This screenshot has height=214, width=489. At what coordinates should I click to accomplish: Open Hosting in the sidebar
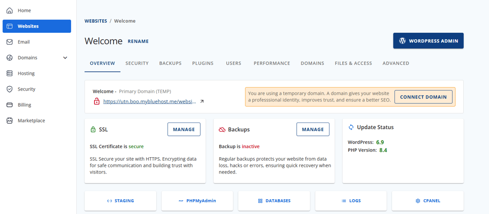pos(37,73)
